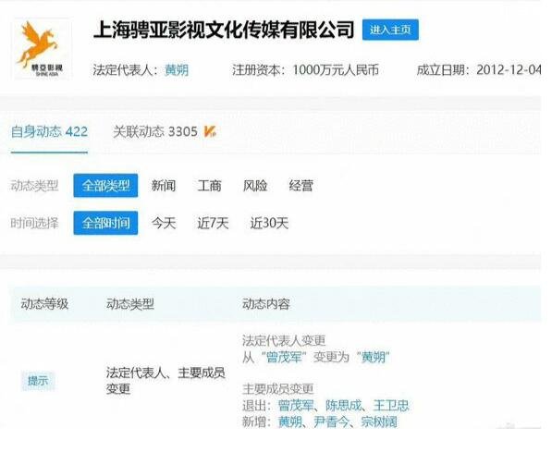Click the orange VIP badge icon
The width and height of the screenshot is (552, 452).
(x=210, y=132)
